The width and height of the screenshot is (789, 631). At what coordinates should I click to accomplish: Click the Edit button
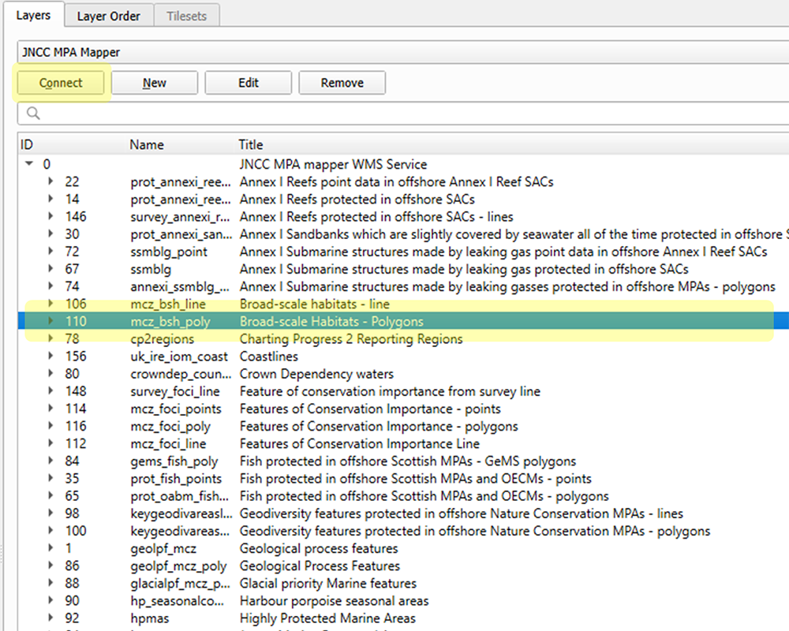tap(248, 82)
